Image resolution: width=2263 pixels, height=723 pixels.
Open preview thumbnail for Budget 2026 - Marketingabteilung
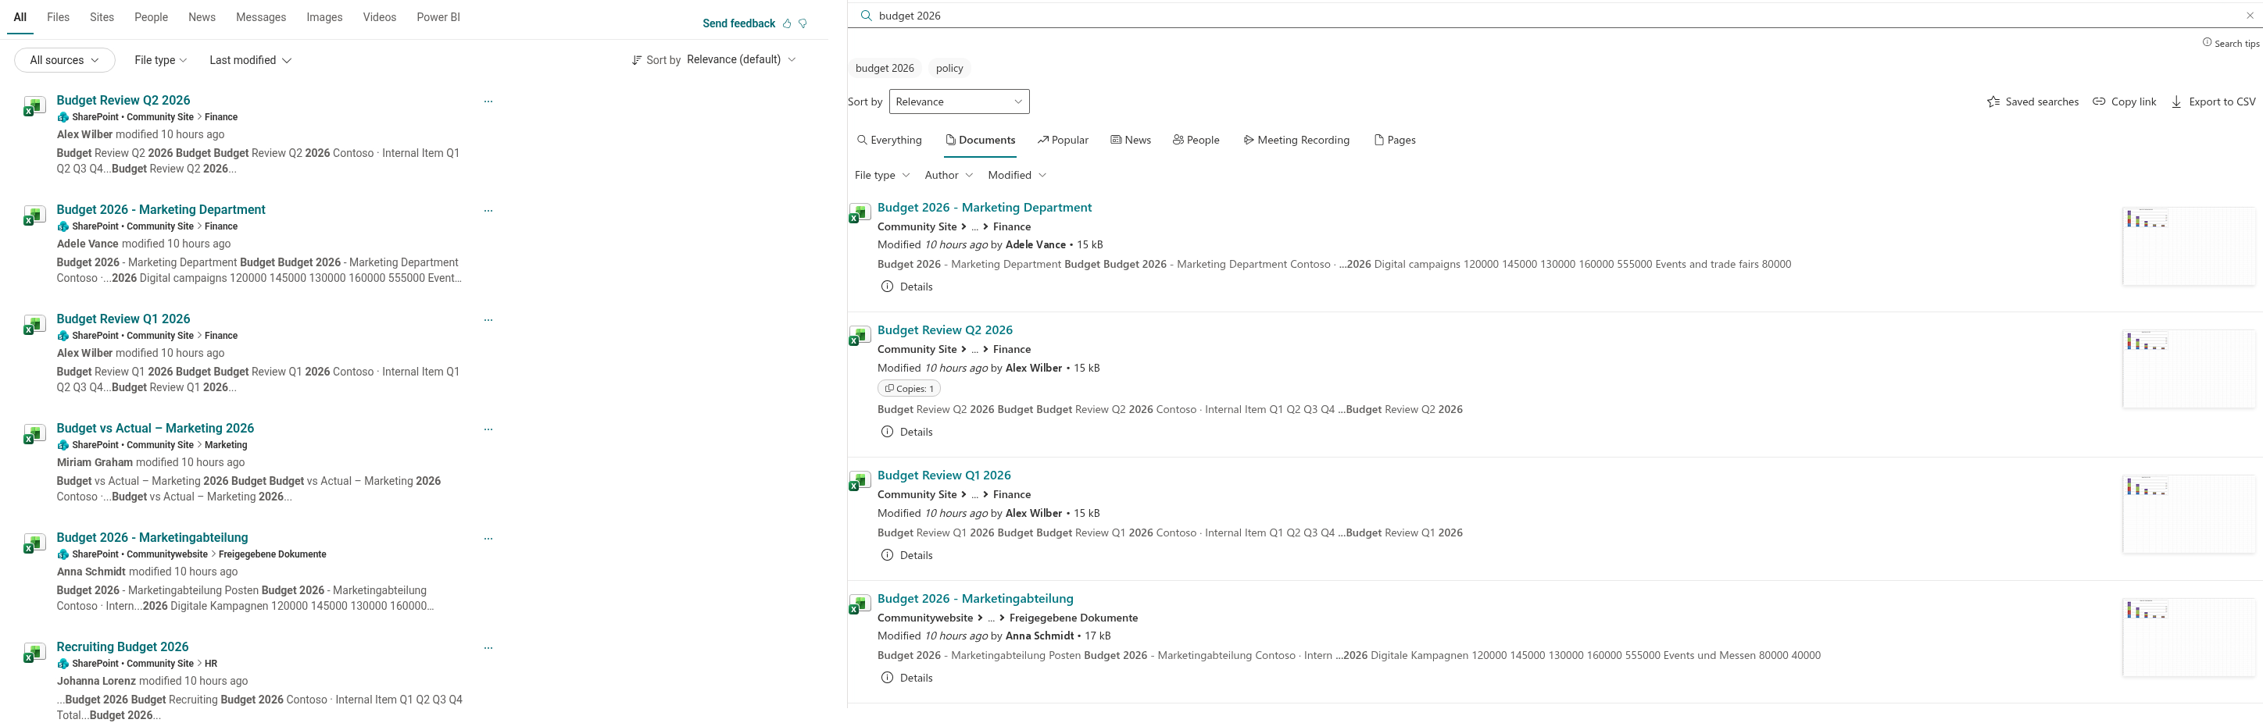tap(2188, 638)
